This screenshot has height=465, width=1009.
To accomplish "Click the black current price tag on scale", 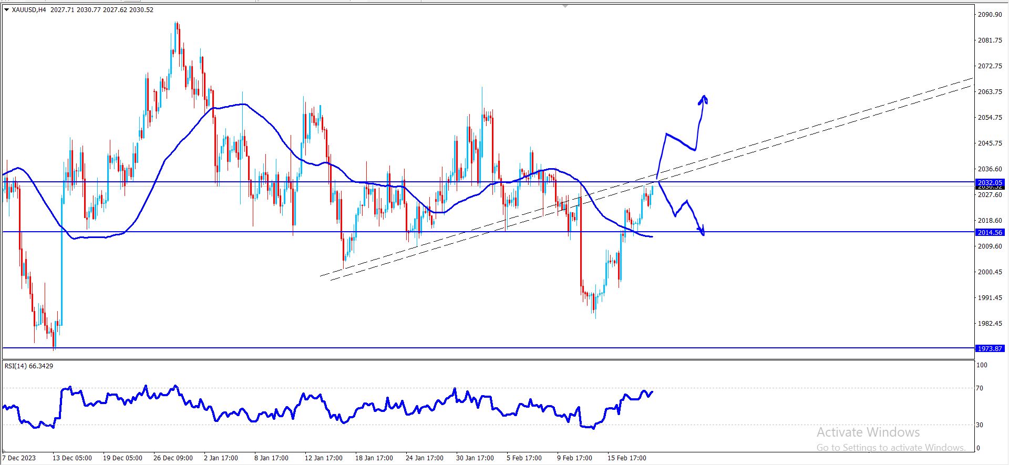I will 990,187.
